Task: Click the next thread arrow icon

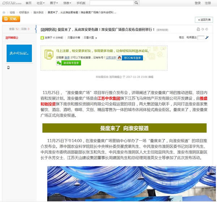Action: pos(207,29)
